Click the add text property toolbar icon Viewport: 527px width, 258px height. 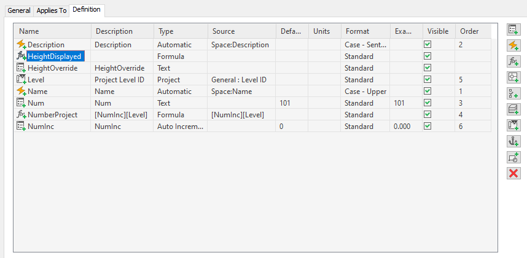point(513,29)
